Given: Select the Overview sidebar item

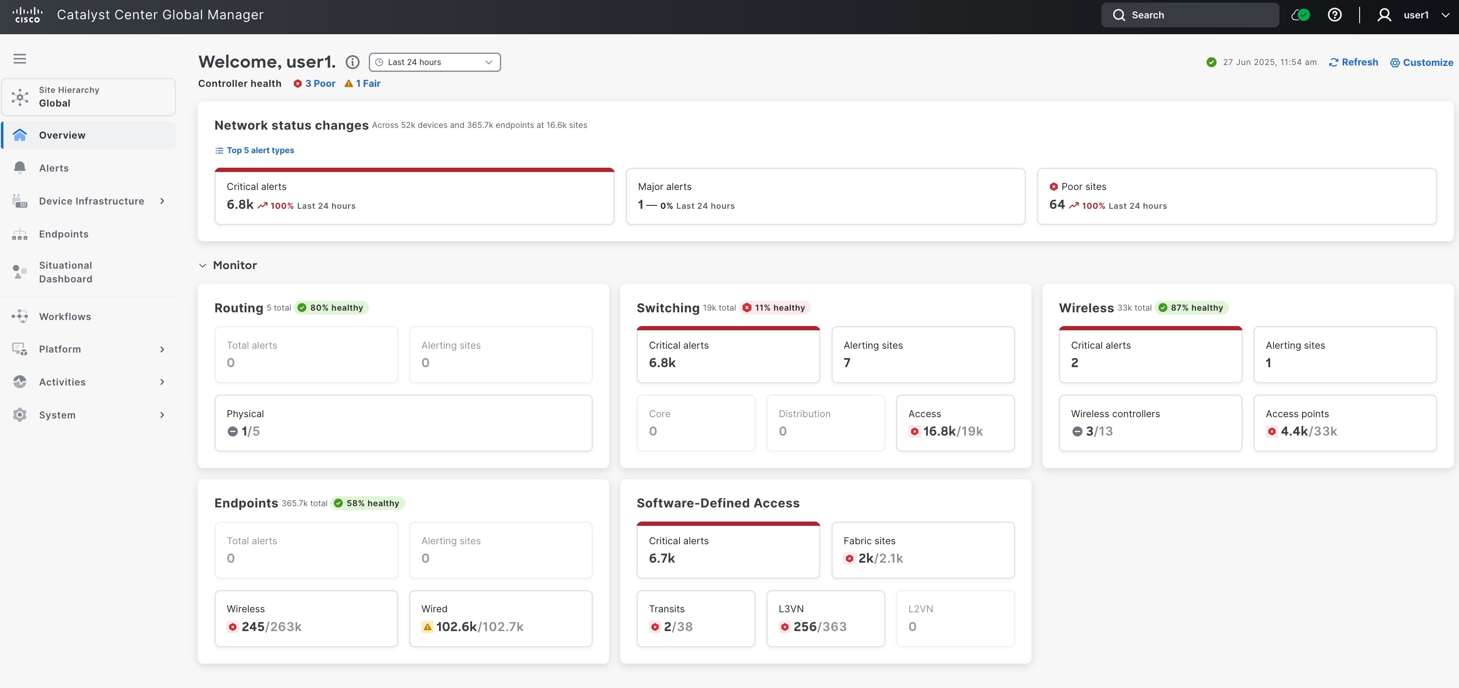Looking at the screenshot, I should pos(62,135).
